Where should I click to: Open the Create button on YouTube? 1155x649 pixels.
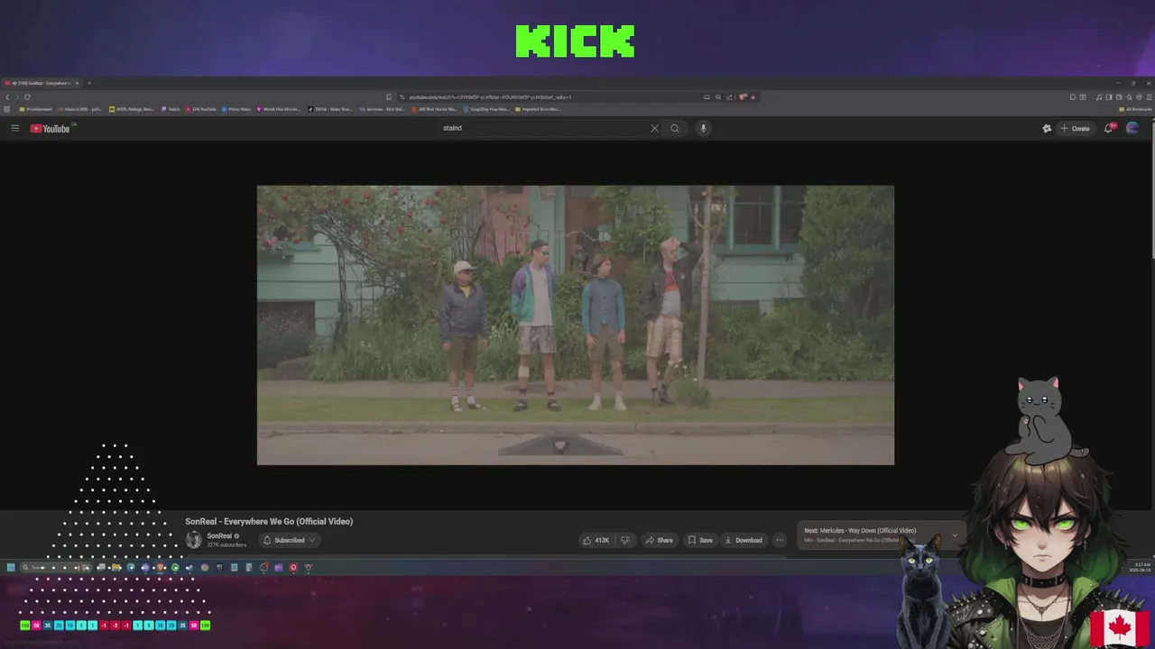point(1075,128)
